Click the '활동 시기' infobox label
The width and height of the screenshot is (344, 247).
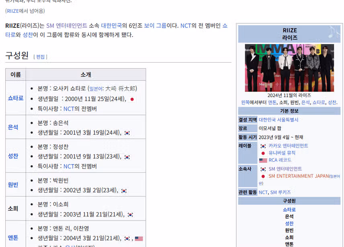[x=248, y=137]
